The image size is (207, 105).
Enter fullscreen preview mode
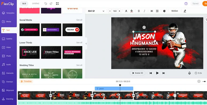click(x=57, y=3)
